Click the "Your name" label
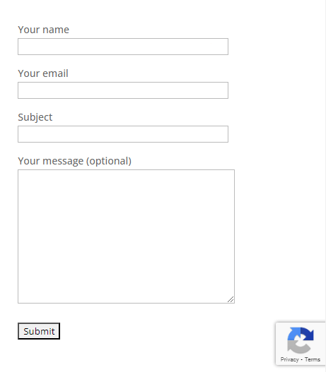Image resolution: width=326 pixels, height=372 pixels. (43, 30)
